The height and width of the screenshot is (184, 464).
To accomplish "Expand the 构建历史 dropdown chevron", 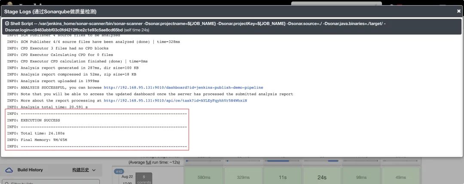I will pos(94,170).
